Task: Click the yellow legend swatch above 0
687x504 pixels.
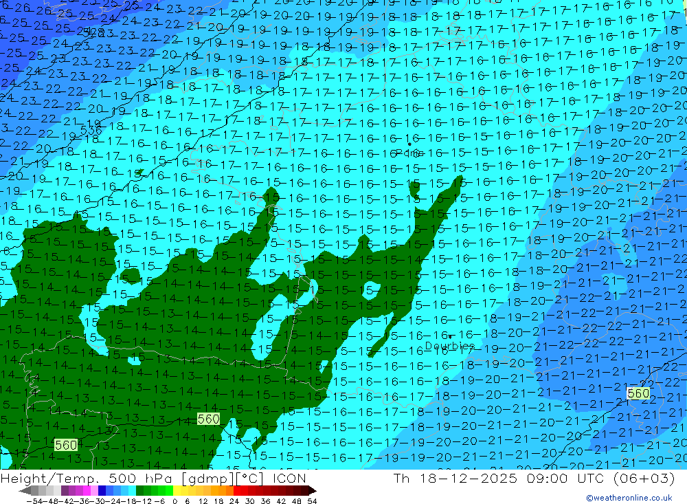Action: [177, 490]
